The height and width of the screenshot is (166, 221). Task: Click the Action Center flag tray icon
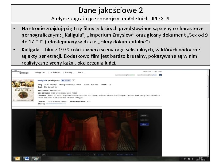tap(185, 159)
